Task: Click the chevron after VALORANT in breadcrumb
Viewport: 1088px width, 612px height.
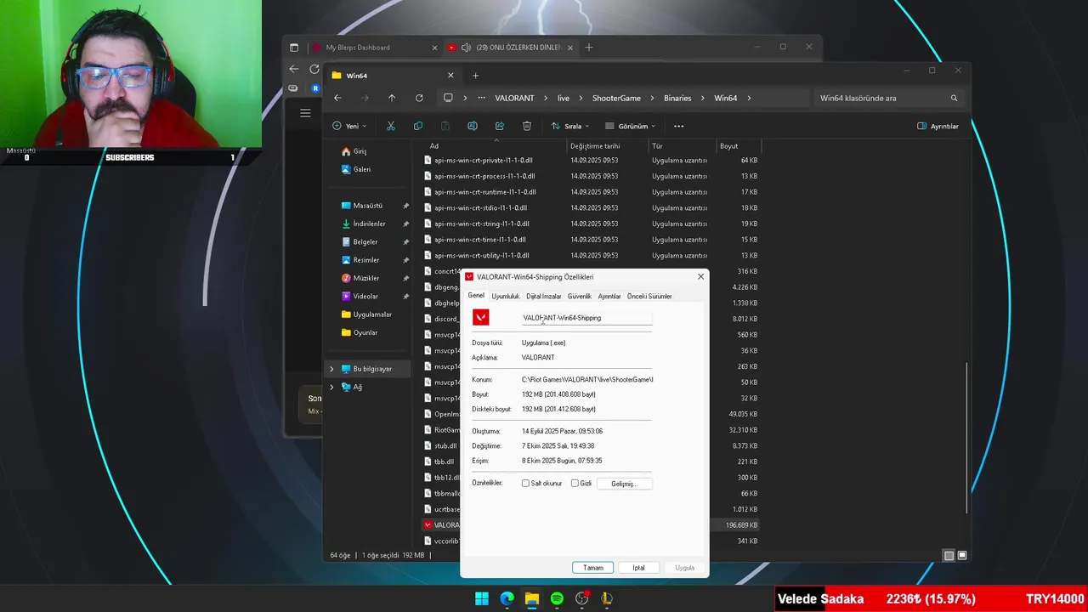Action: pyautogui.click(x=546, y=98)
